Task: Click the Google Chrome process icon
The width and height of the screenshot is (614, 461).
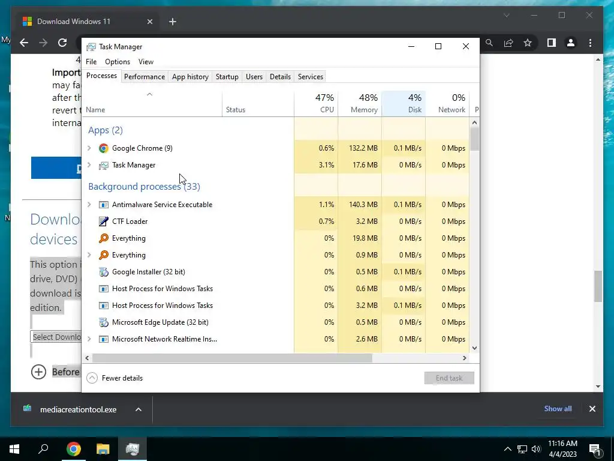Action: tap(103, 148)
